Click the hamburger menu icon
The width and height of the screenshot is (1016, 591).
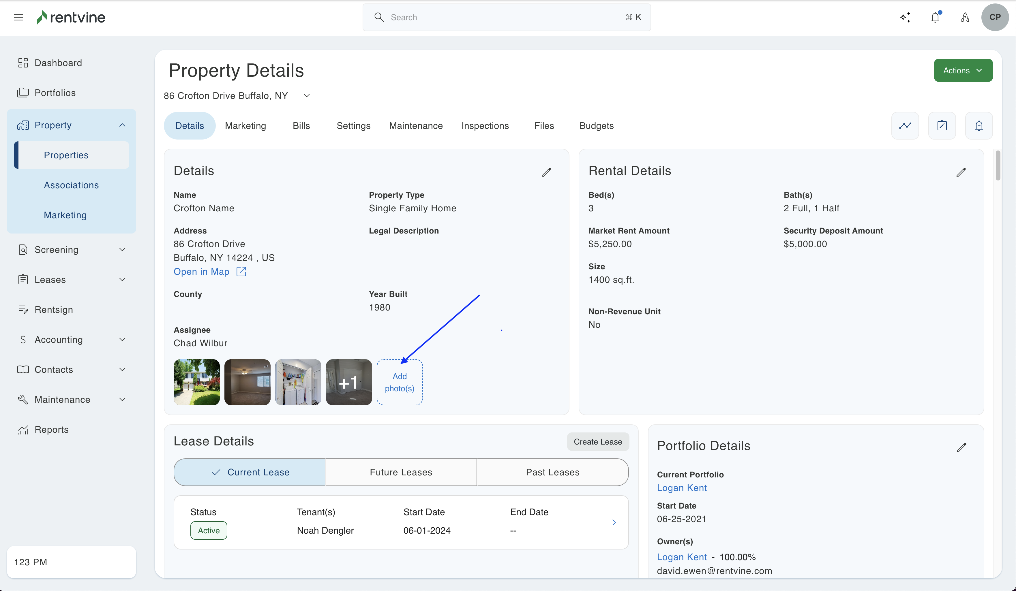coord(18,17)
